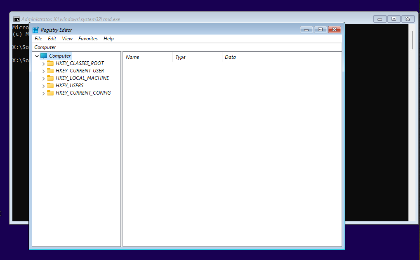Image resolution: width=420 pixels, height=260 pixels.
Task: Click the Administrator cmd.exe title bar text
Action: 71,19
